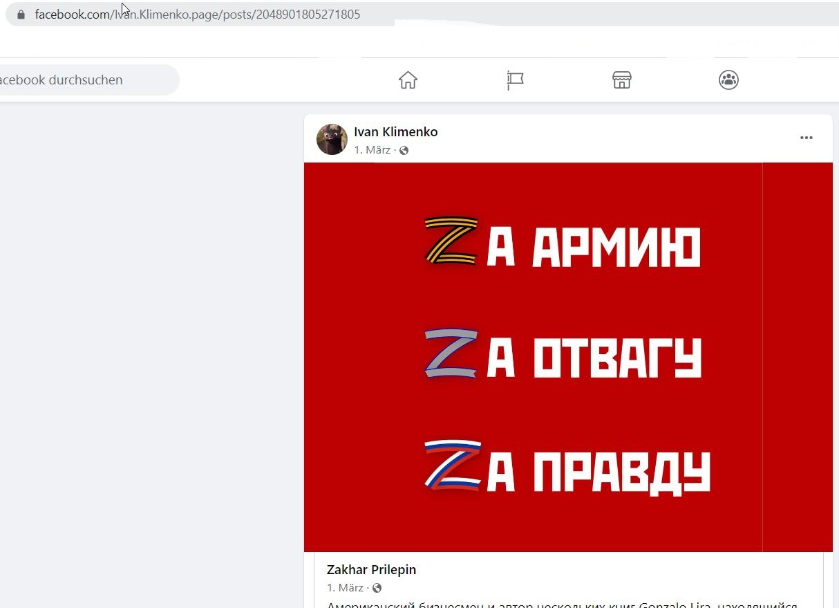Open Marketplace storefront icon
Viewport: 839px width, 608px height.
(x=622, y=80)
